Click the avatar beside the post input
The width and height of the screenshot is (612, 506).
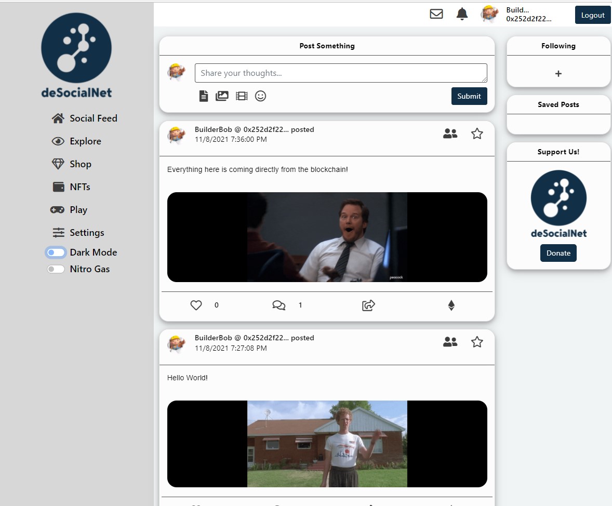click(x=176, y=72)
